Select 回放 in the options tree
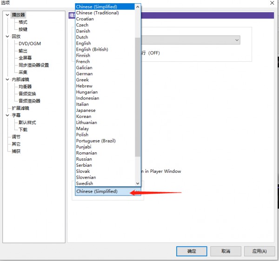Image resolution: width=279 pixels, height=261 pixels. coord(16,36)
